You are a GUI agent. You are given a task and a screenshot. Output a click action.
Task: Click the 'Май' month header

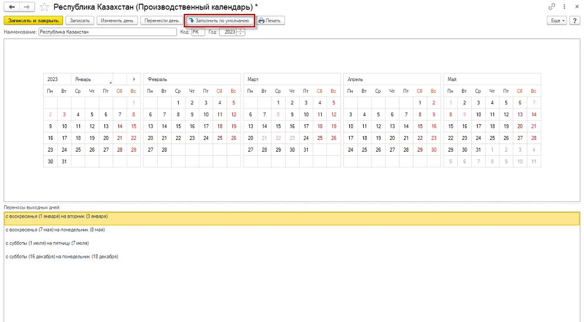click(x=492, y=79)
